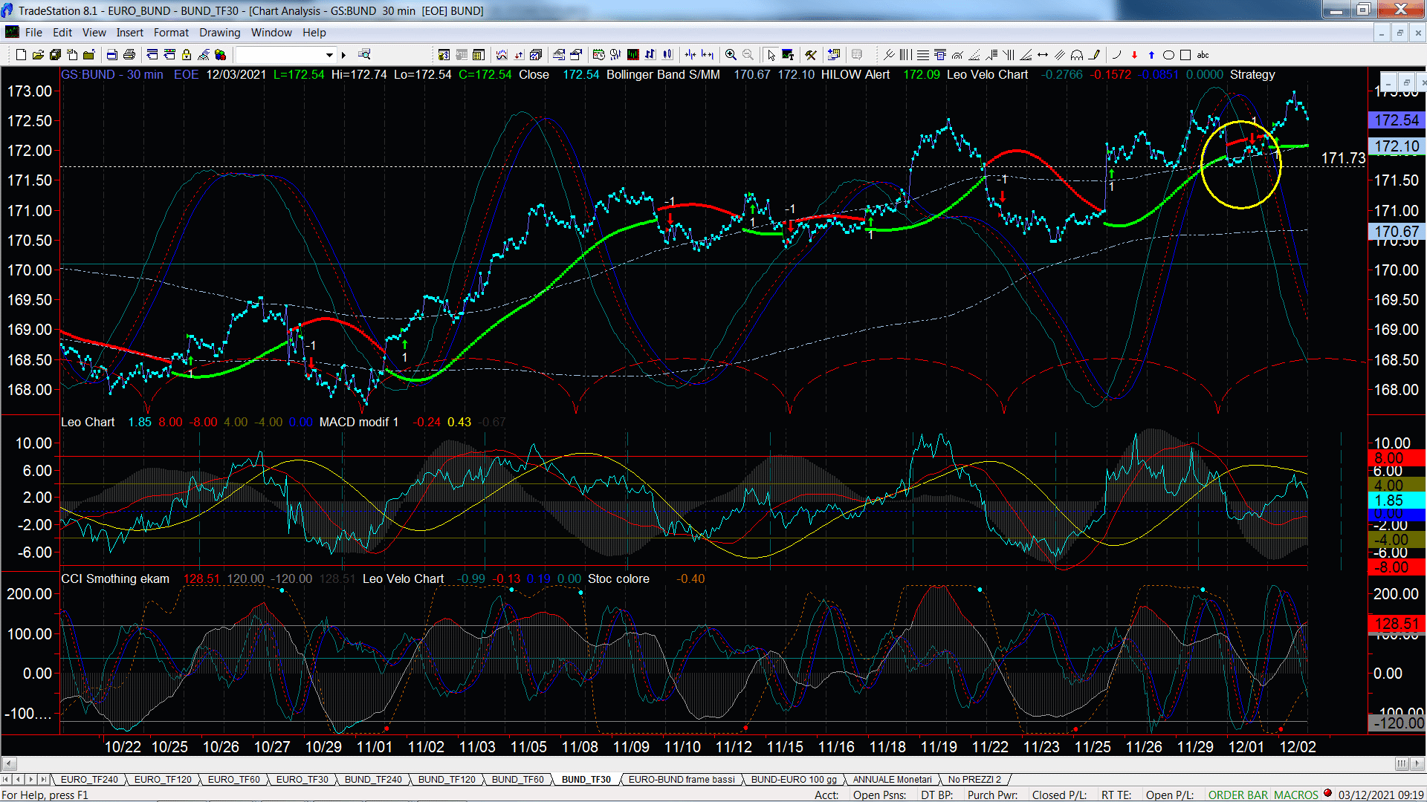Select the abc text drawing tool
Screen dimensions: 1427x802
pyautogui.click(x=1203, y=55)
